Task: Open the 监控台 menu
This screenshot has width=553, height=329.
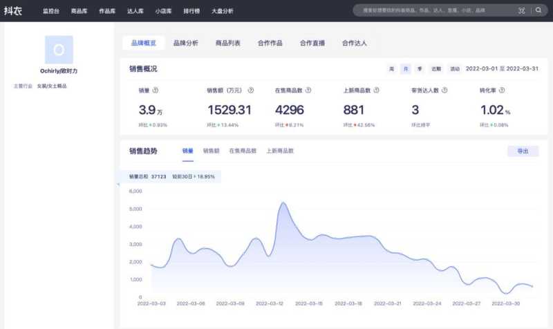Action: point(51,11)
